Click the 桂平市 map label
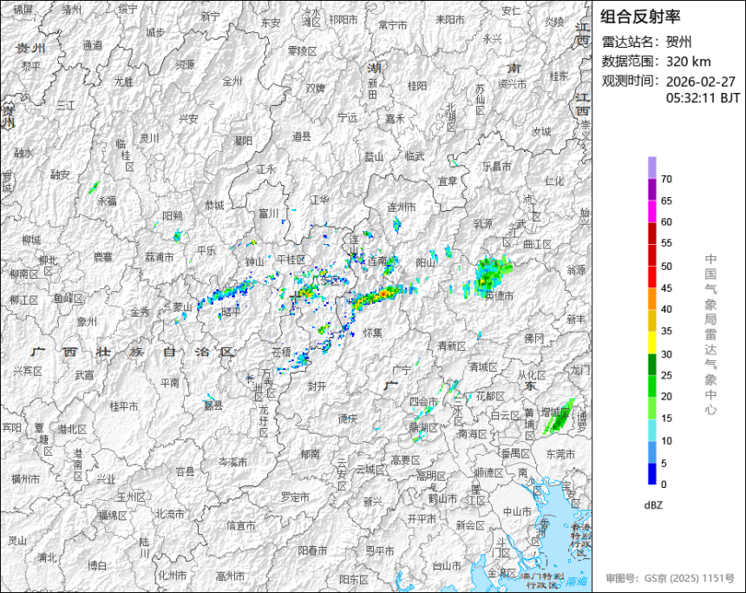This screenshot has height=593, width=746. pos(124,406)
